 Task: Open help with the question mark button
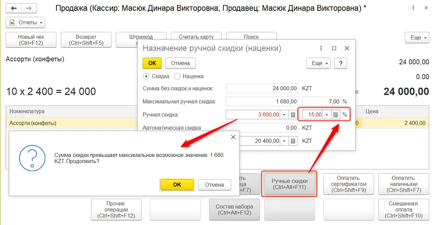click(x=340, y=63)
